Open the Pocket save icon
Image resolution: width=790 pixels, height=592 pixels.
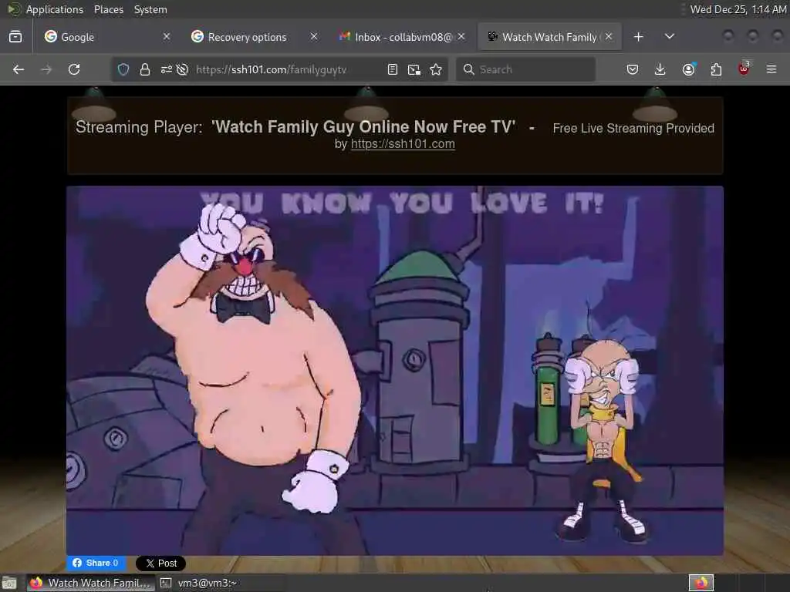[x=633, y=69]
